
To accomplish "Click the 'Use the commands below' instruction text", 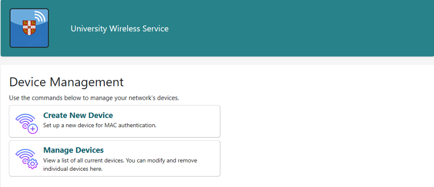I will click(x=94, y=98).
